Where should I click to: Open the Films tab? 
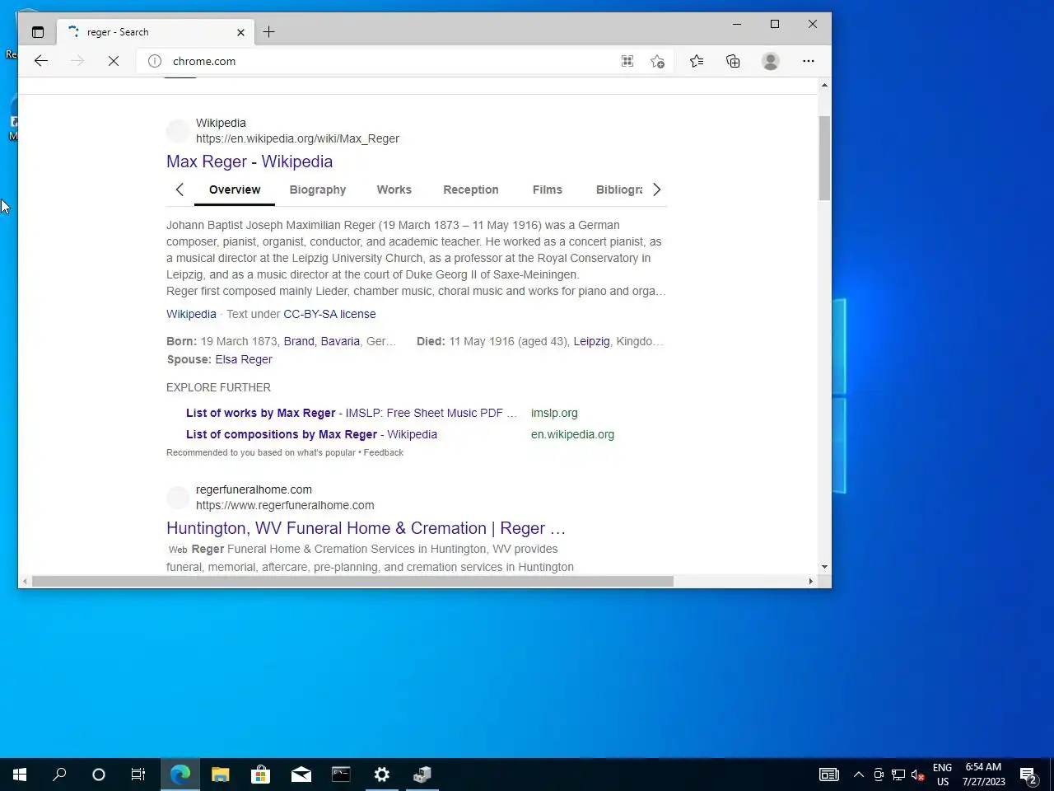click(548, 190)
